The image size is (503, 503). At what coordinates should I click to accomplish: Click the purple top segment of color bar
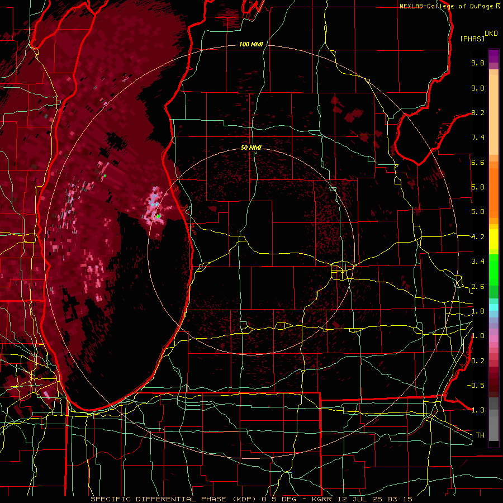493,56
